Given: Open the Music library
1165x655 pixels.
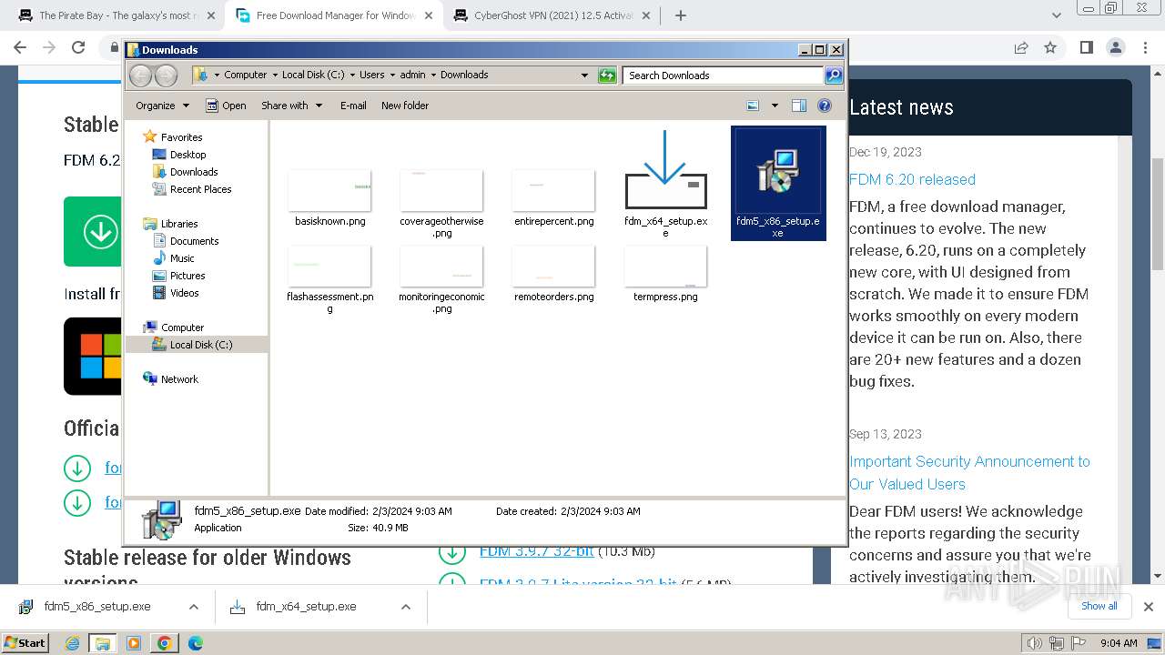Looking at the screenshot, I should tap(182, 258).
